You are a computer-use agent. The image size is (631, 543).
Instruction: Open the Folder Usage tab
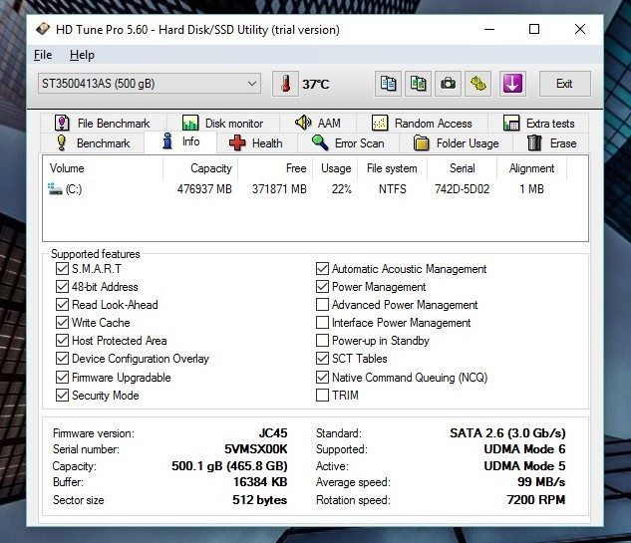click(456, 143)
